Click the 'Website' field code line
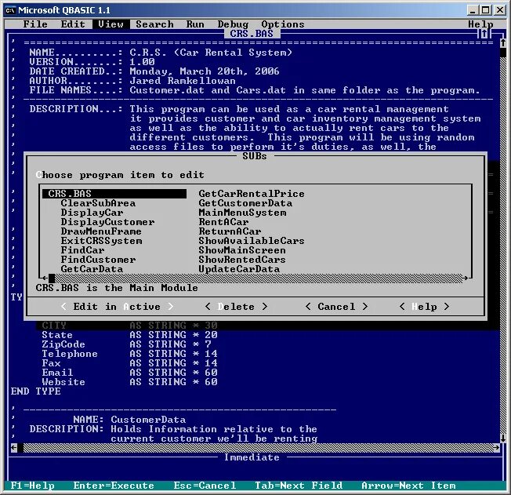This screenshot has height=495, width=511. tap(129, 382)
